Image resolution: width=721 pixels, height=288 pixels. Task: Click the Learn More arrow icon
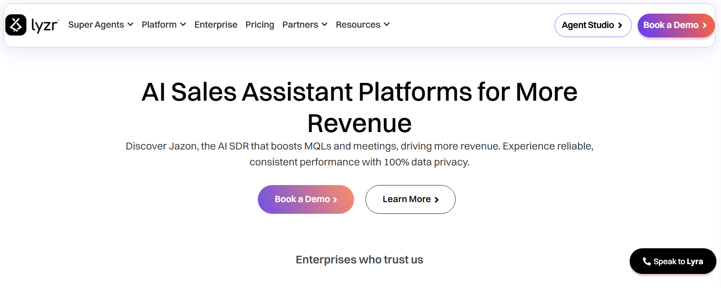437,200
